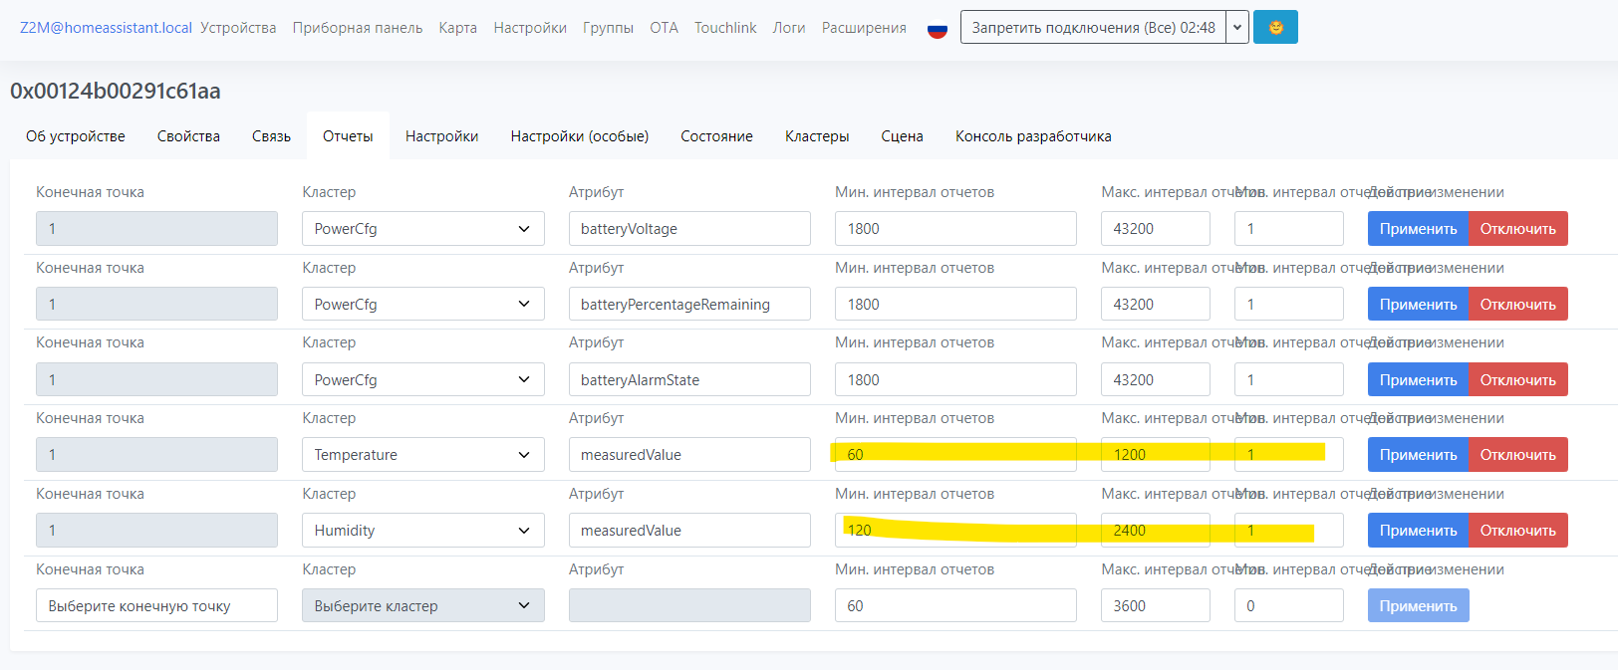The height and width of the screenshot is (670, 1618).
Task: Click Отключить in Temperature row
Action: click(x=1518, y=455)
